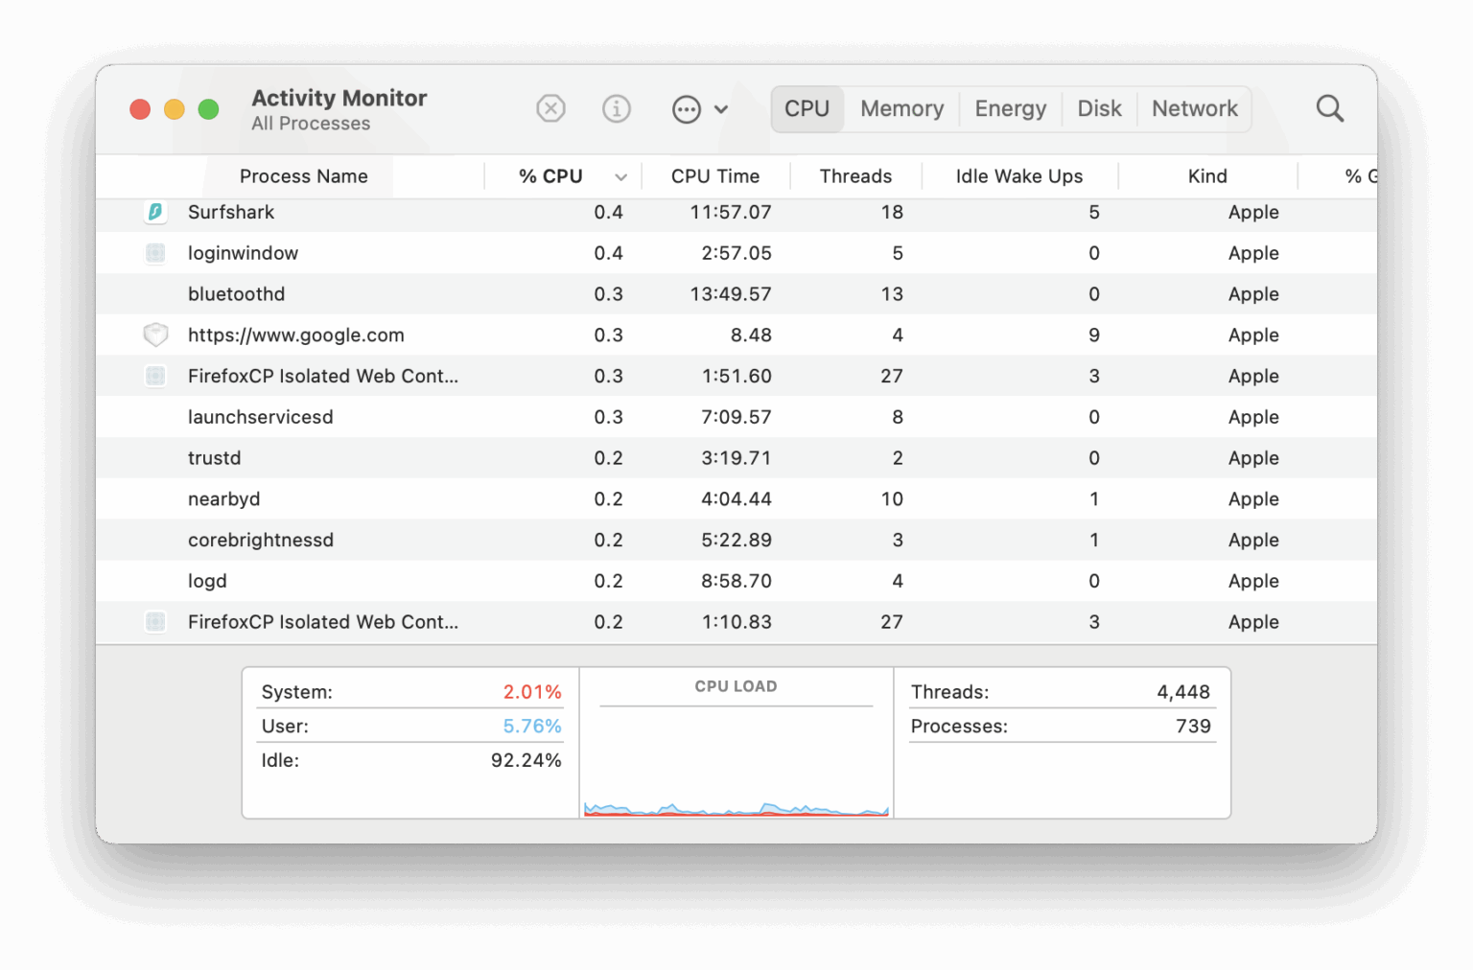This screenshot has width=1473, height=970.
Task: Click the loginwindow process icon
Action: click(155, 253)
